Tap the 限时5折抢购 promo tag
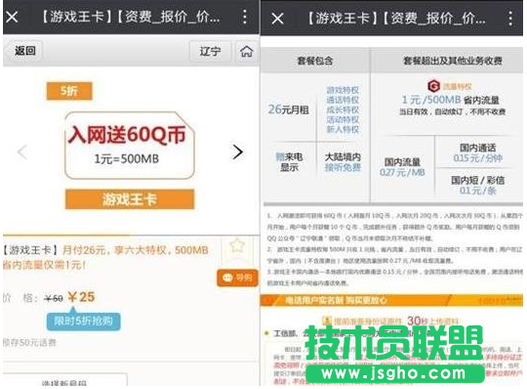The image size is (527, 389). (83, 321)
